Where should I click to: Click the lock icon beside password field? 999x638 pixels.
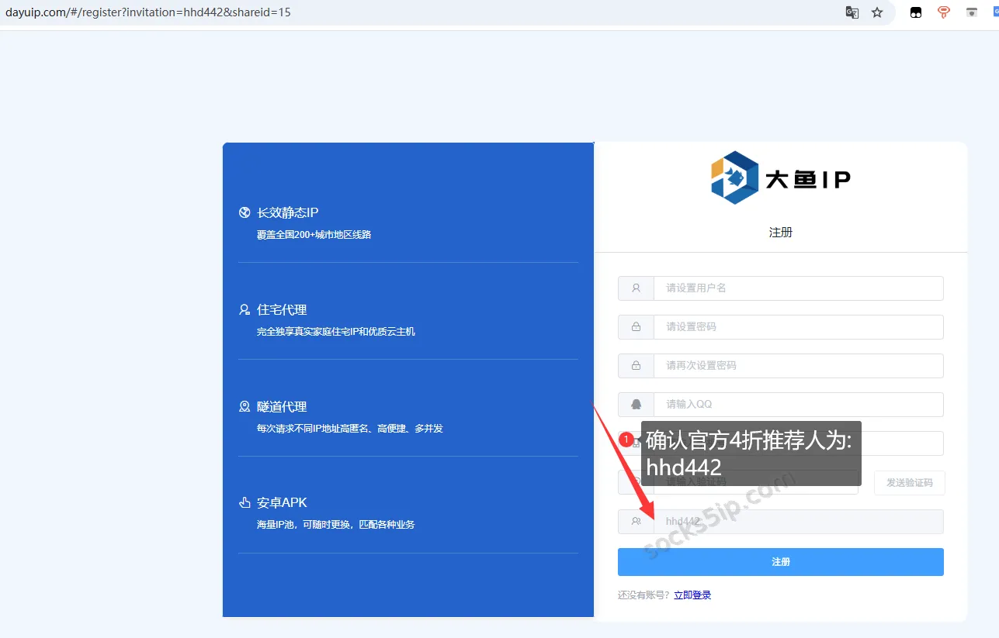637,326
